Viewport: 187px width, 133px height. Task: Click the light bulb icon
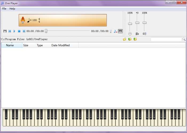point(111,31)
